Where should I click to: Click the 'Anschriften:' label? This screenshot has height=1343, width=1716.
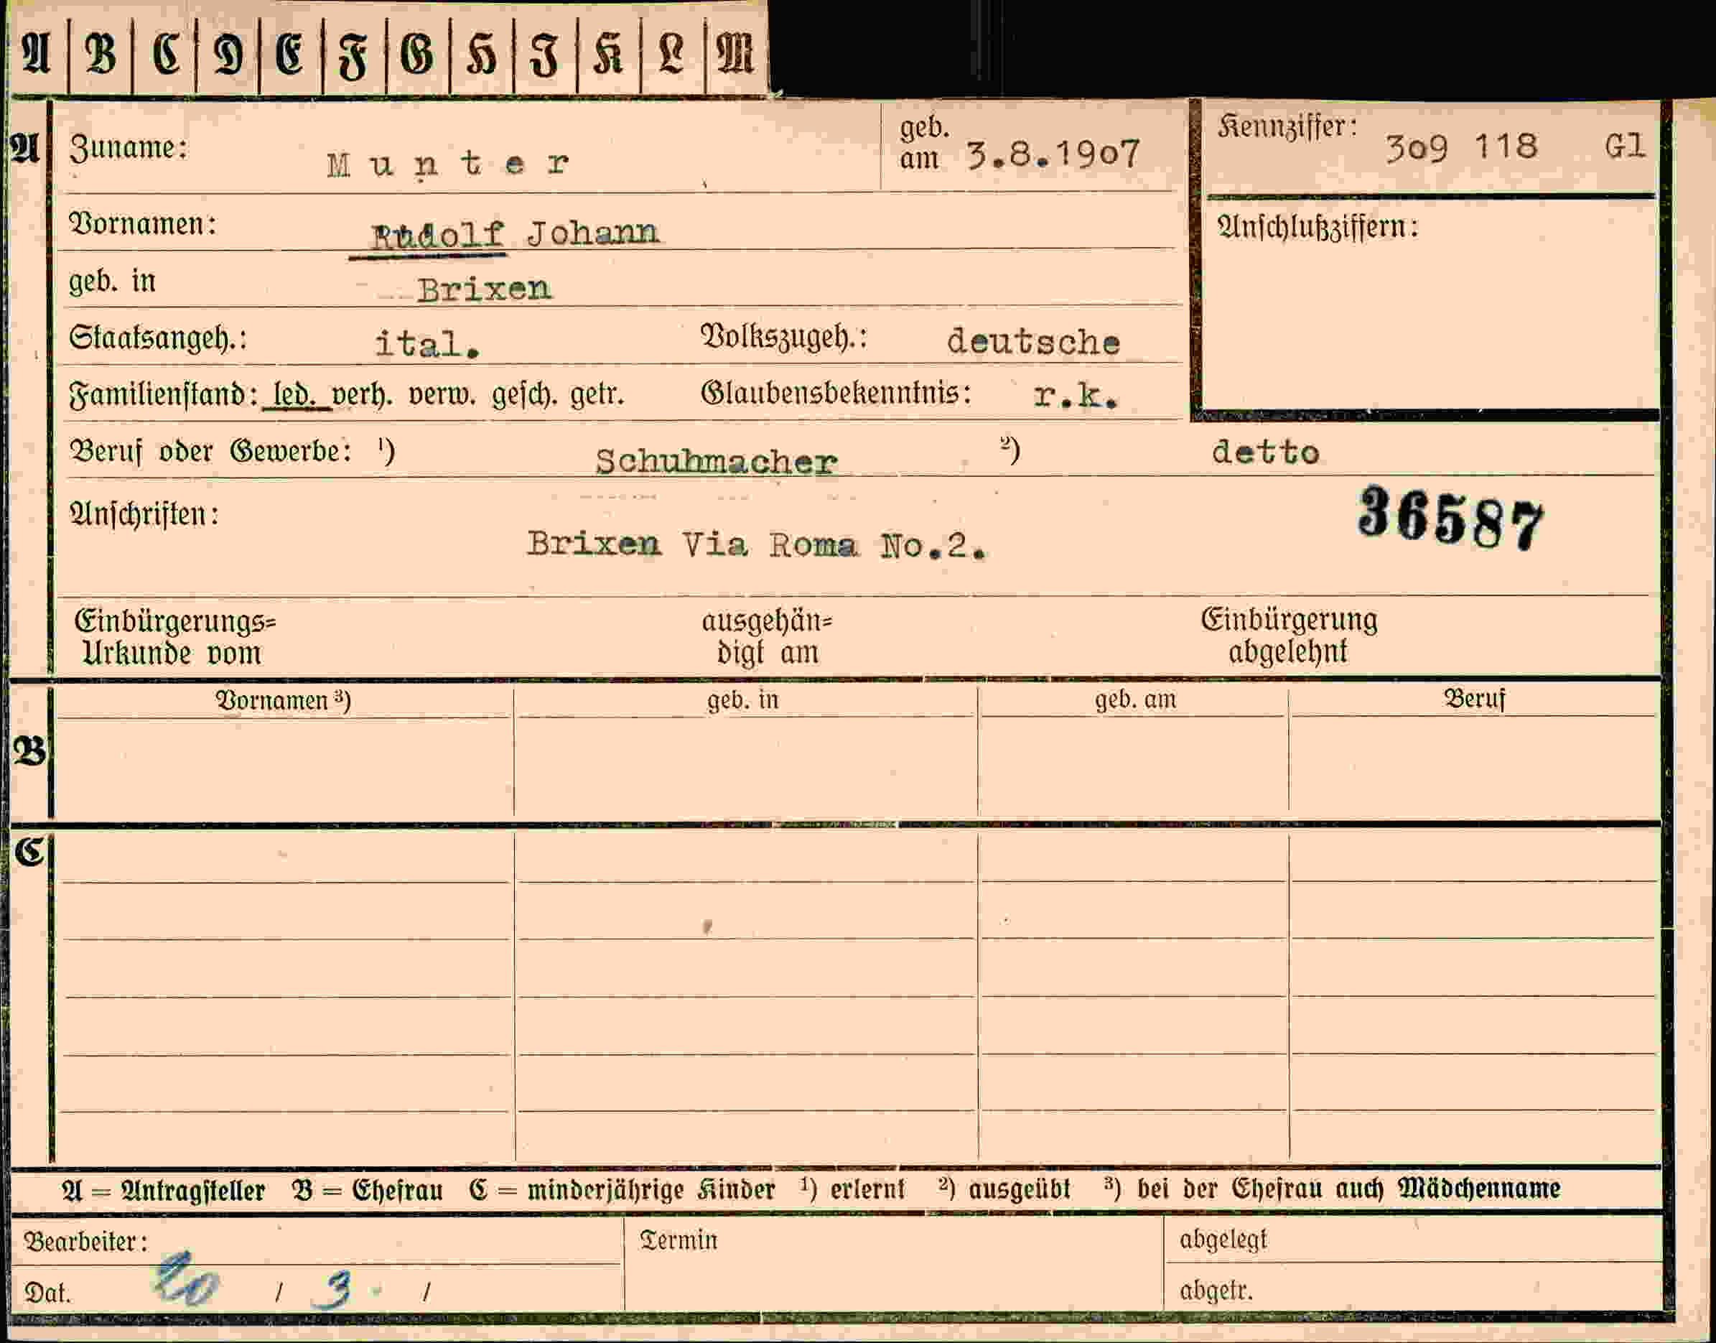tap(144, 514)
